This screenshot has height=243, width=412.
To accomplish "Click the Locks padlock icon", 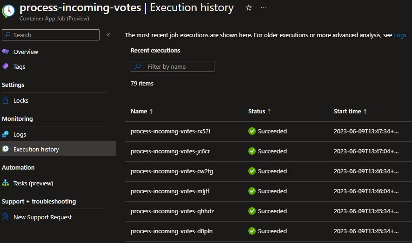I will tap(6, 100).
